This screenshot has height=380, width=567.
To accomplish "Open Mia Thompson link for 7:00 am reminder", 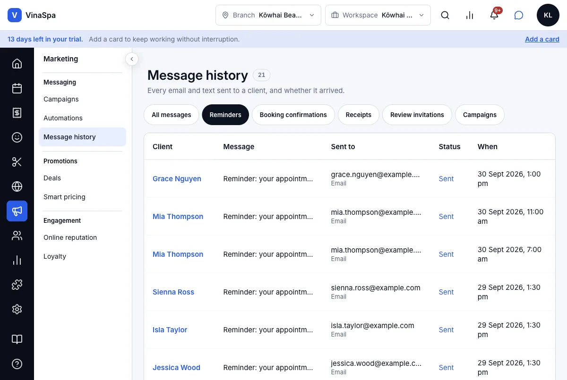I will click(x=178, y=254).
